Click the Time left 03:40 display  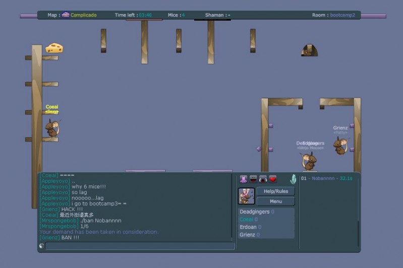pos(133,15)
